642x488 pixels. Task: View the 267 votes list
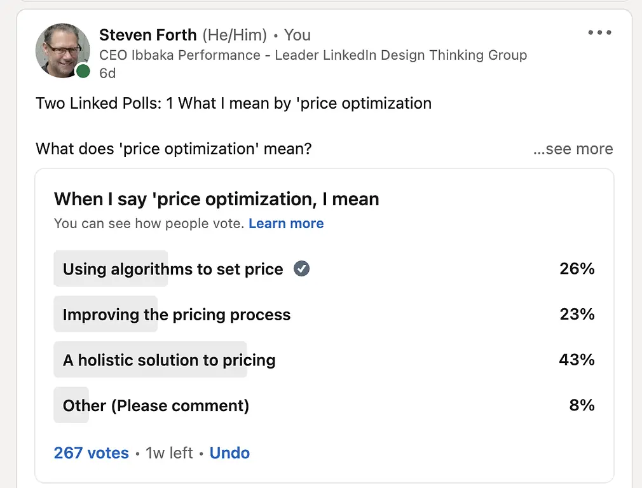pos(92,453)
